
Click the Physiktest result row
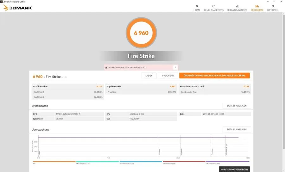coord(141,92)
